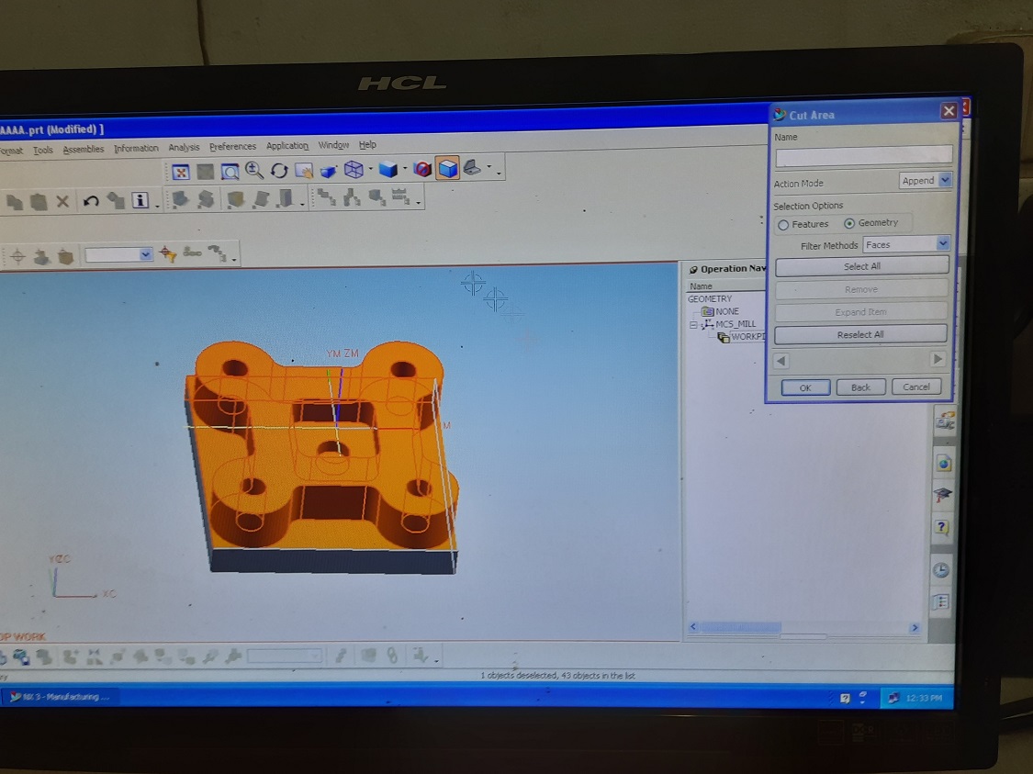
Task: Select the Zoom In/Out magnifier tool
Action: 254,171
